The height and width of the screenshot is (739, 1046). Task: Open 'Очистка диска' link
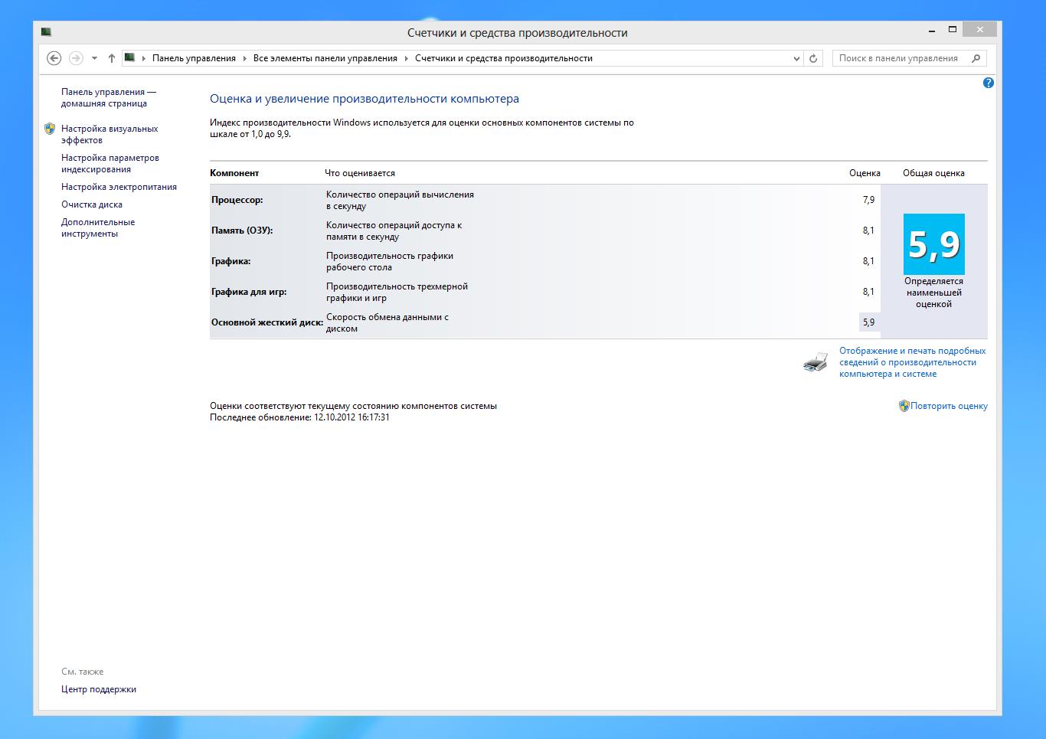click(92, 204)
